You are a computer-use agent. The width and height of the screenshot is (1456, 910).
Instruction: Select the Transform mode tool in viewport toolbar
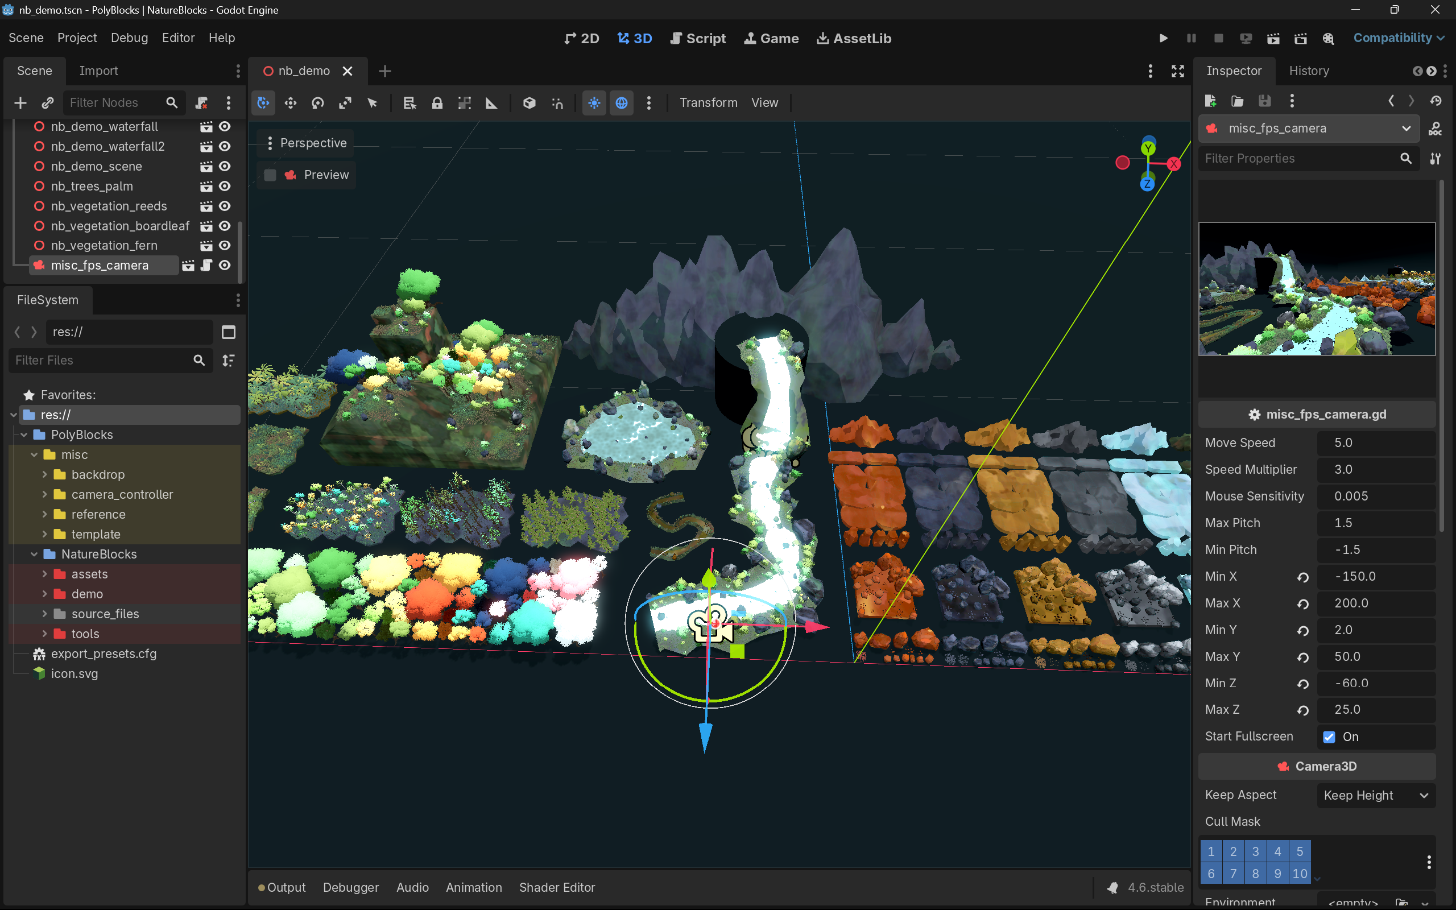pos(263,103)
